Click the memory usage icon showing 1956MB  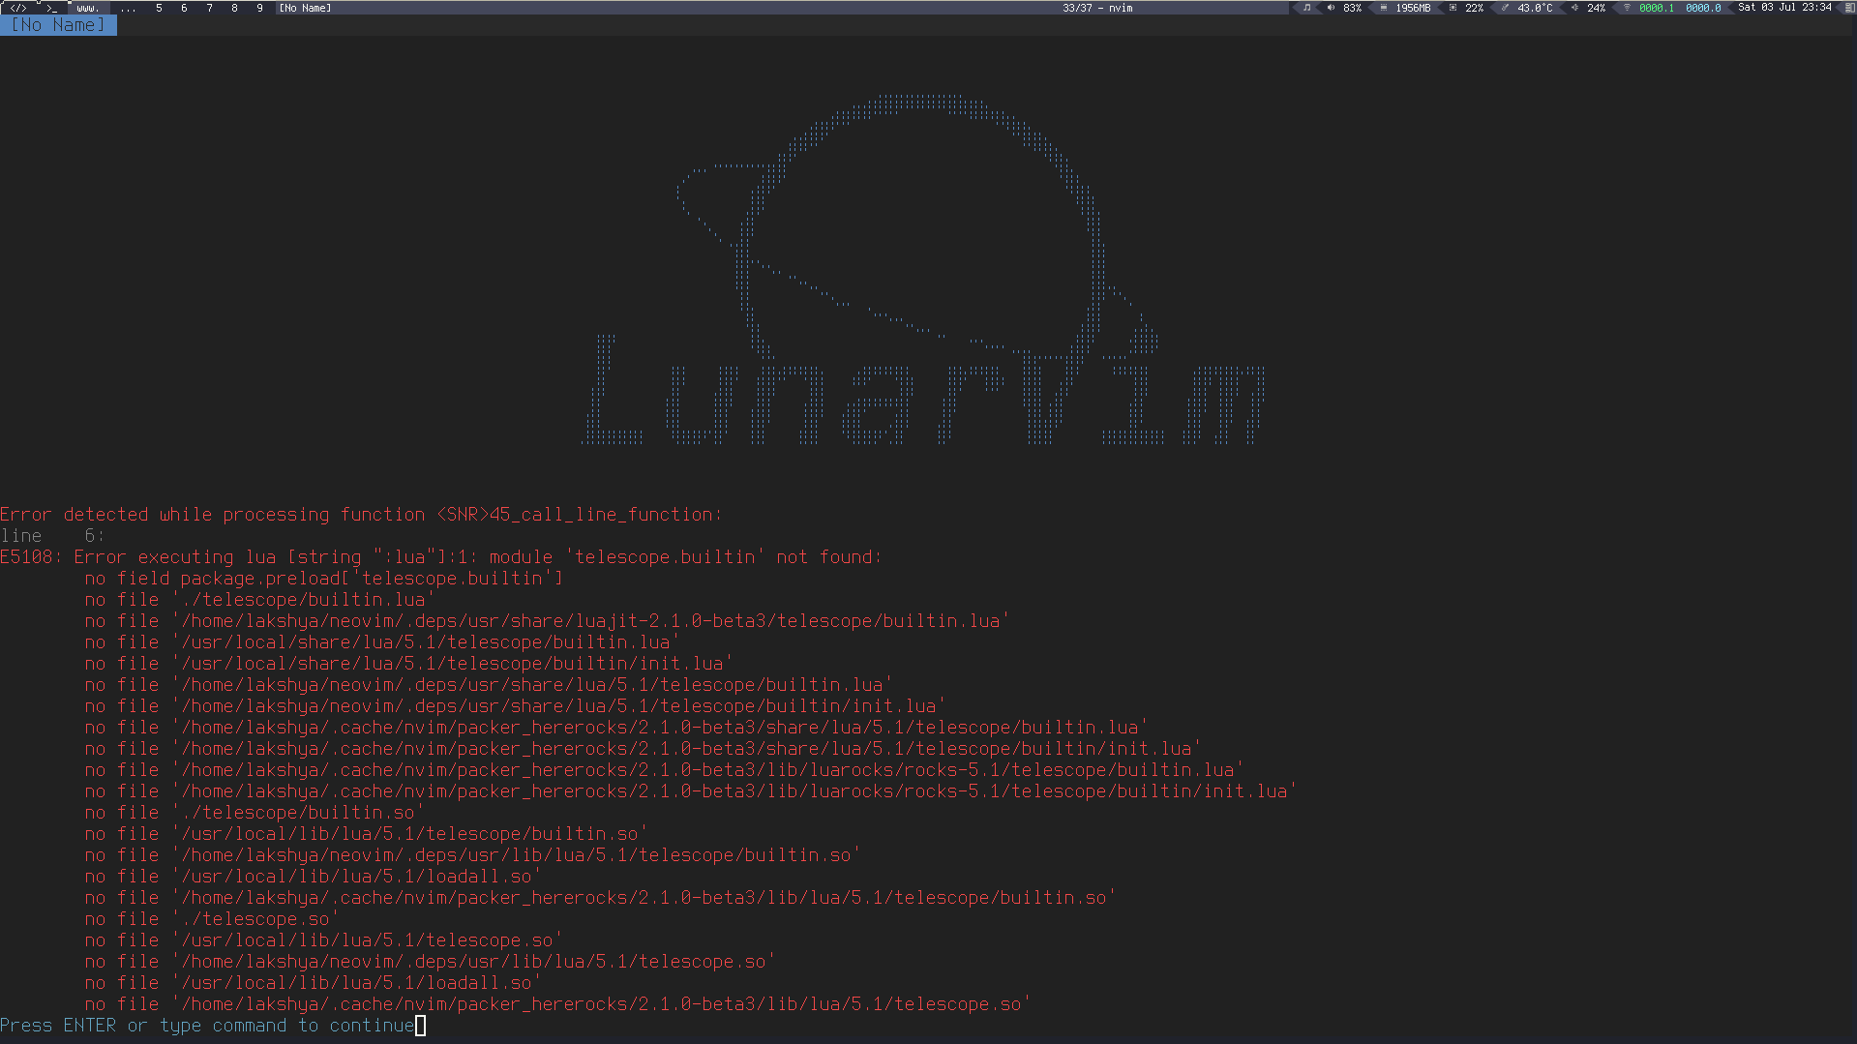click(1384, 8)
